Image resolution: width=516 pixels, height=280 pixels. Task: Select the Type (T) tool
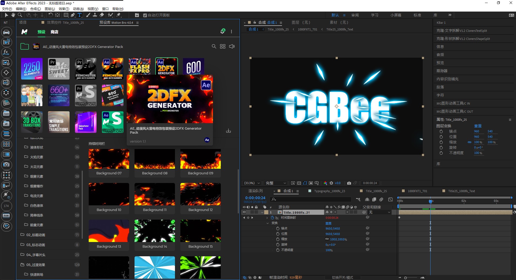point(80,15)
